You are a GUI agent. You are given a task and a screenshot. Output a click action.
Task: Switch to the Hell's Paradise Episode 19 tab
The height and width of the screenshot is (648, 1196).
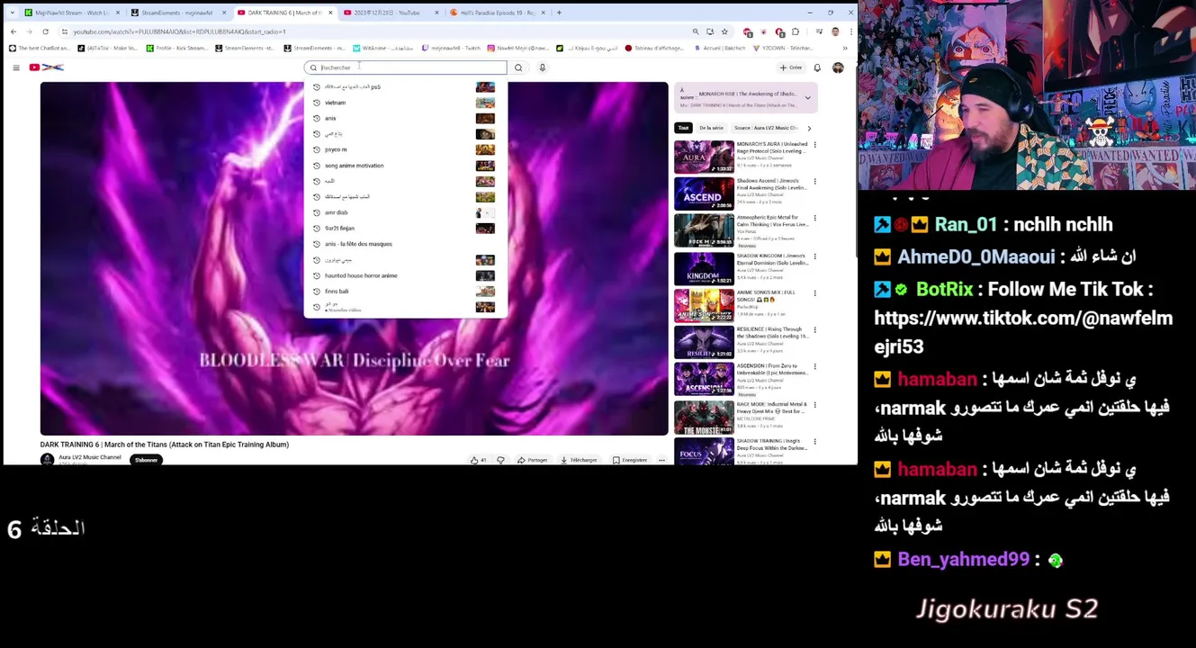[x=497, y=13]
